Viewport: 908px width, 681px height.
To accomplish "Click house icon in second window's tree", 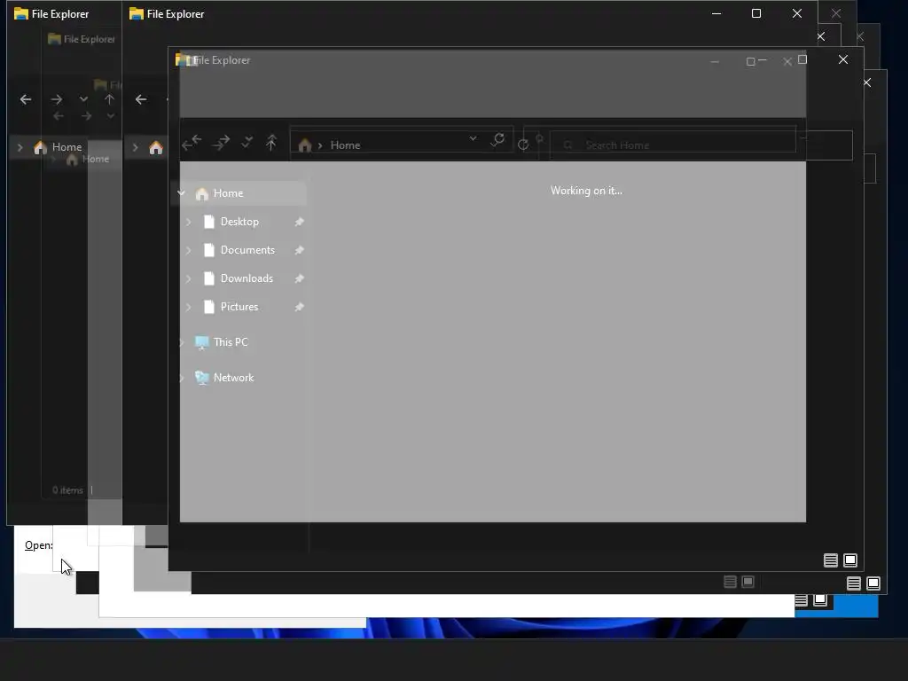I will click(x=156, y=148).
